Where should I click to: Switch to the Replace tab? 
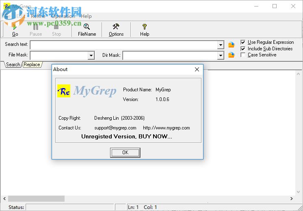pyautogui.click(x=32, y=65)
